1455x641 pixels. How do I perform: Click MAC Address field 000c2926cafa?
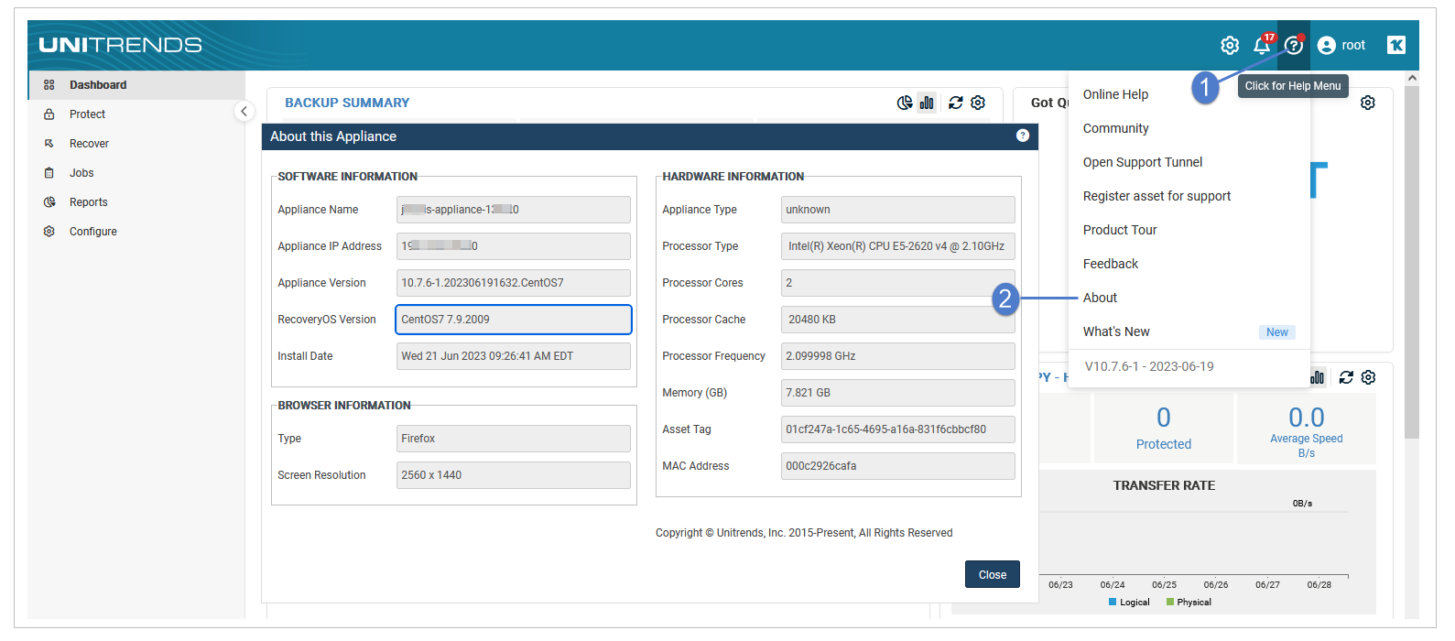click(x=898, y=466)
